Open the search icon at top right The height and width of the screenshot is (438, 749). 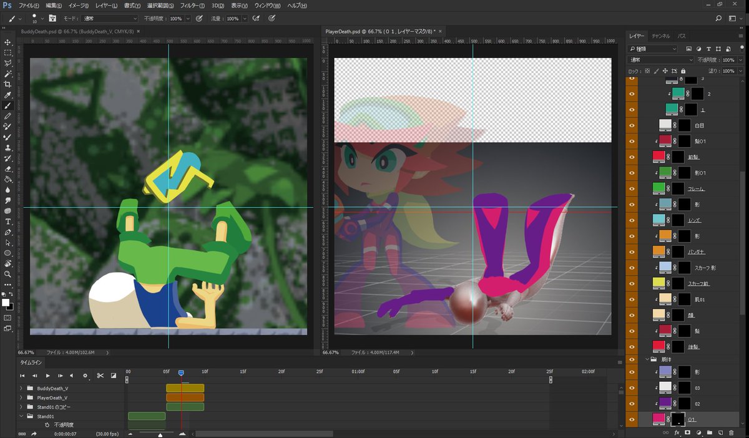[x=718, y=19]
